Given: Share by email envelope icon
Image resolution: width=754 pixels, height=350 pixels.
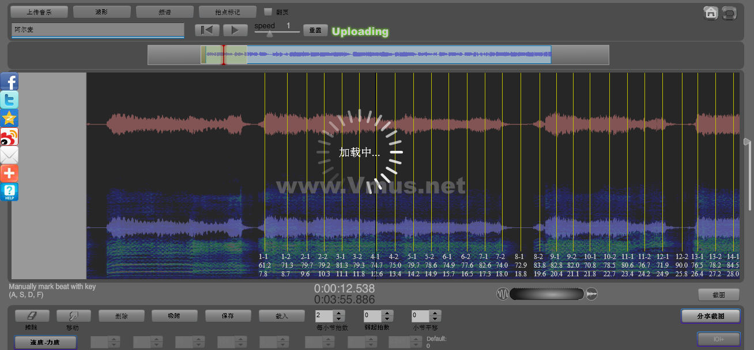Looking at the screenshot, I should pyautogui.click(x=9, y=155).
